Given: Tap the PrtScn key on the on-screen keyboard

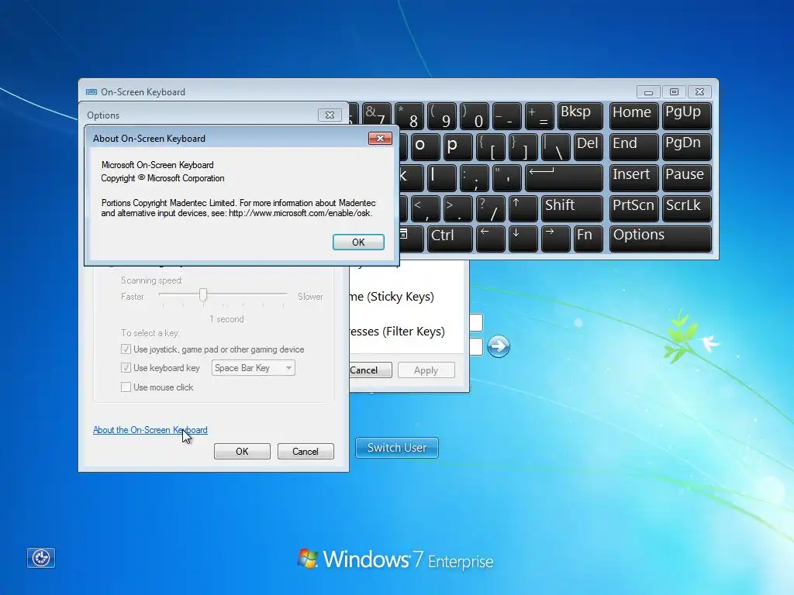Looking at the screenshot, I should coord(634,208).
